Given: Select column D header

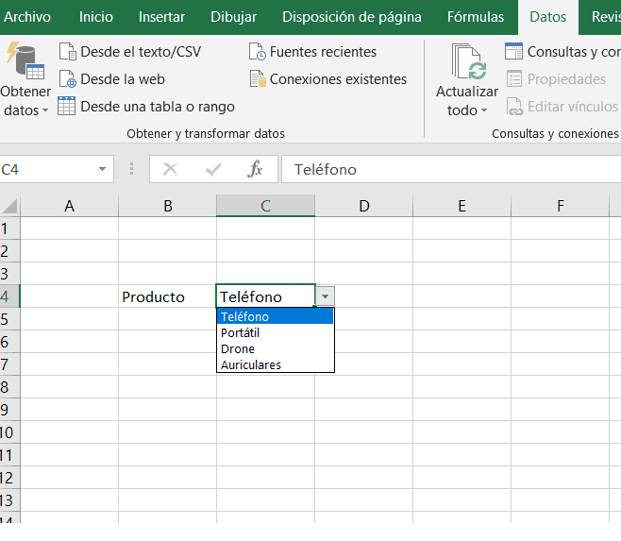Looking at the screenshot, I should coord(364,206).
